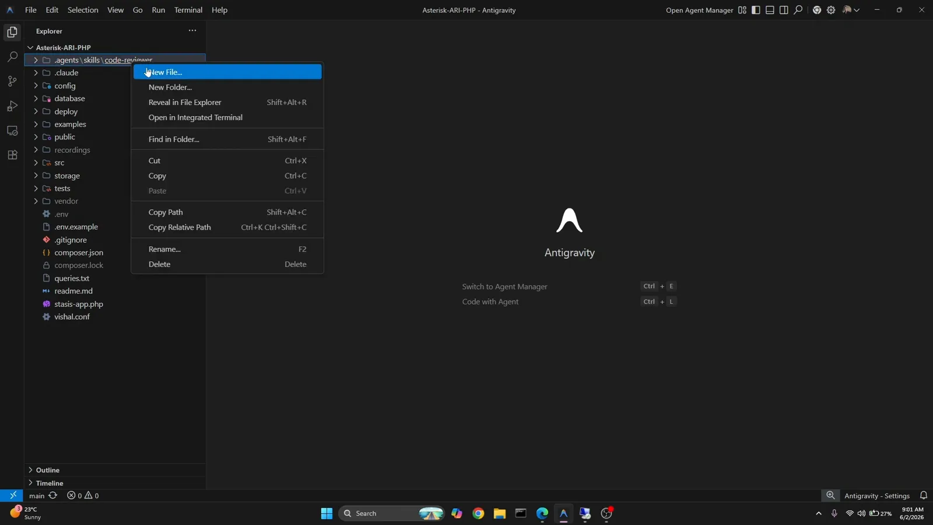Open the Terminal menu
The image size is (933, 525).
coord(188,10)
